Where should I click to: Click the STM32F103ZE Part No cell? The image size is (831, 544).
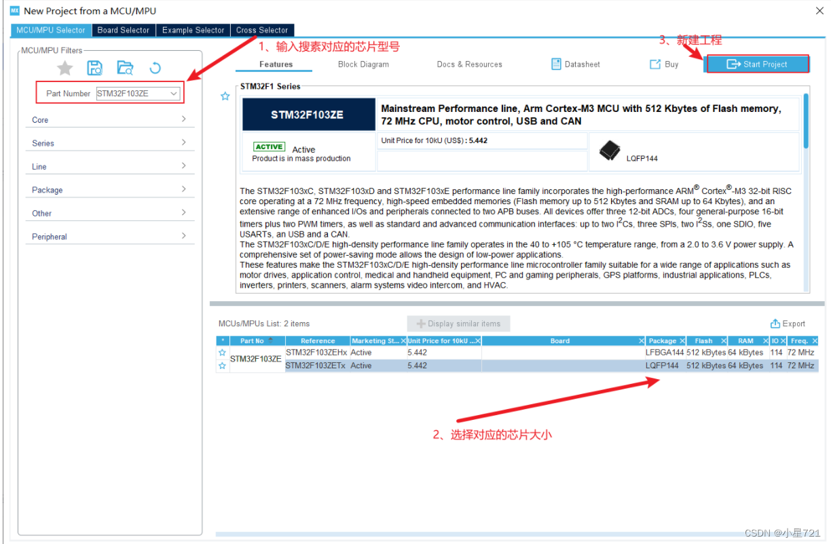pos(256,359)
